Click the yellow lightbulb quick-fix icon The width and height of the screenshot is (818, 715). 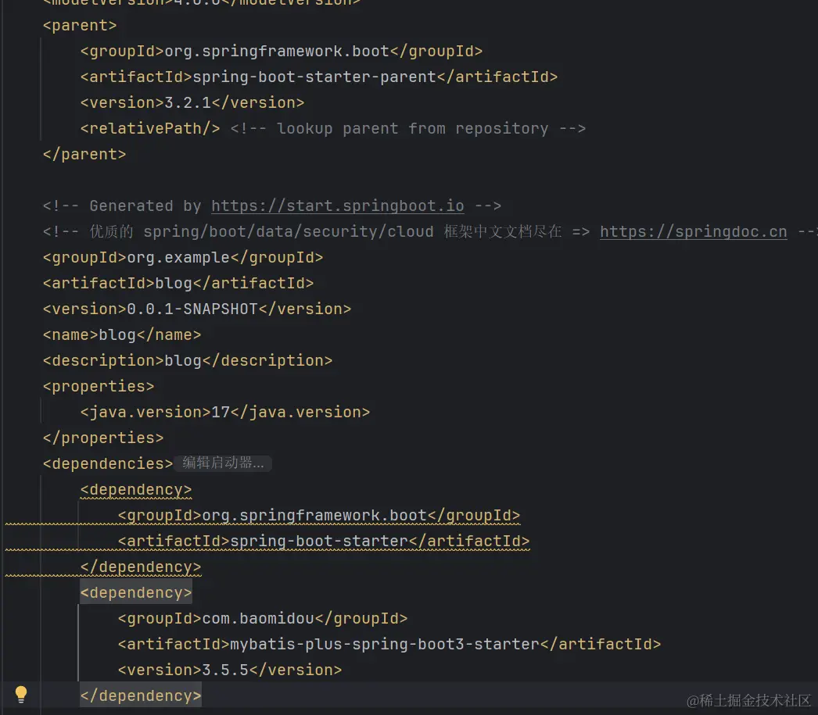coord(21,694)
